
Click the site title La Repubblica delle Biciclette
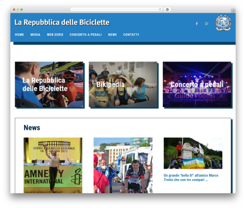click(62, 23)
